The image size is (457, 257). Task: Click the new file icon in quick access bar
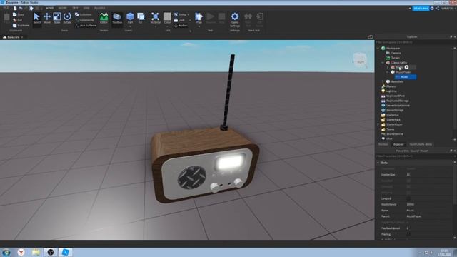15,8
